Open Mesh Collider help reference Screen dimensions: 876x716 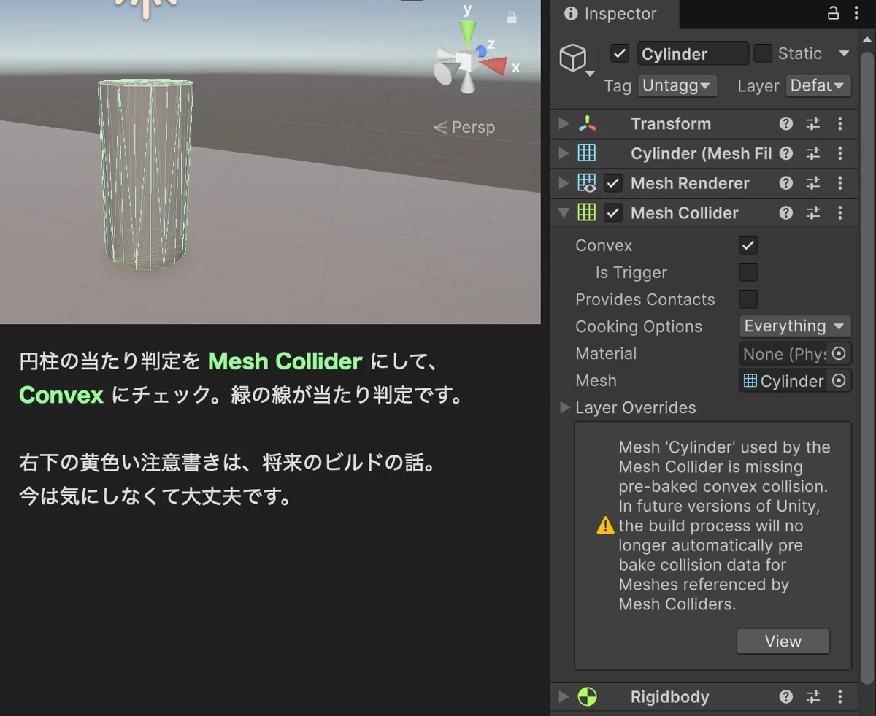pyautogui.click(x=786, y=213)
